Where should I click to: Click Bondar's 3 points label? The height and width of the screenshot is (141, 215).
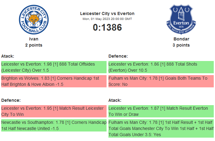click(181, 45)
